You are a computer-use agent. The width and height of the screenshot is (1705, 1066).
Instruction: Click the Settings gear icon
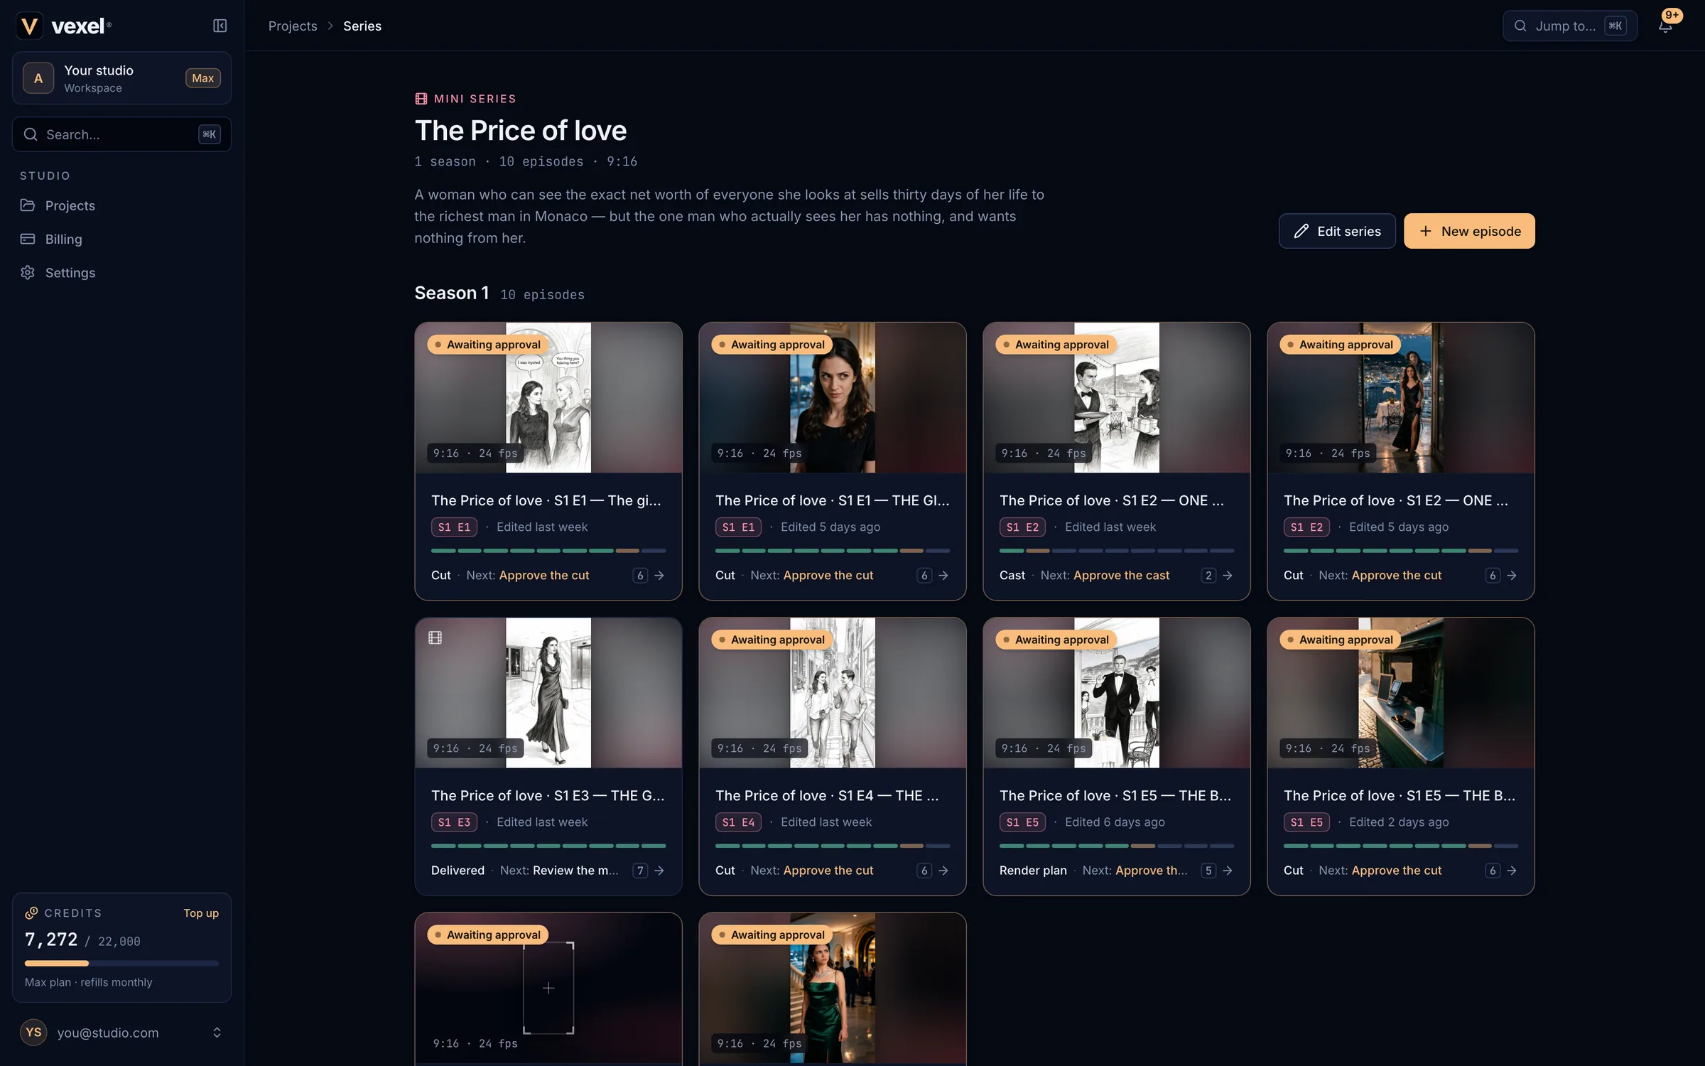pos(28,272)
